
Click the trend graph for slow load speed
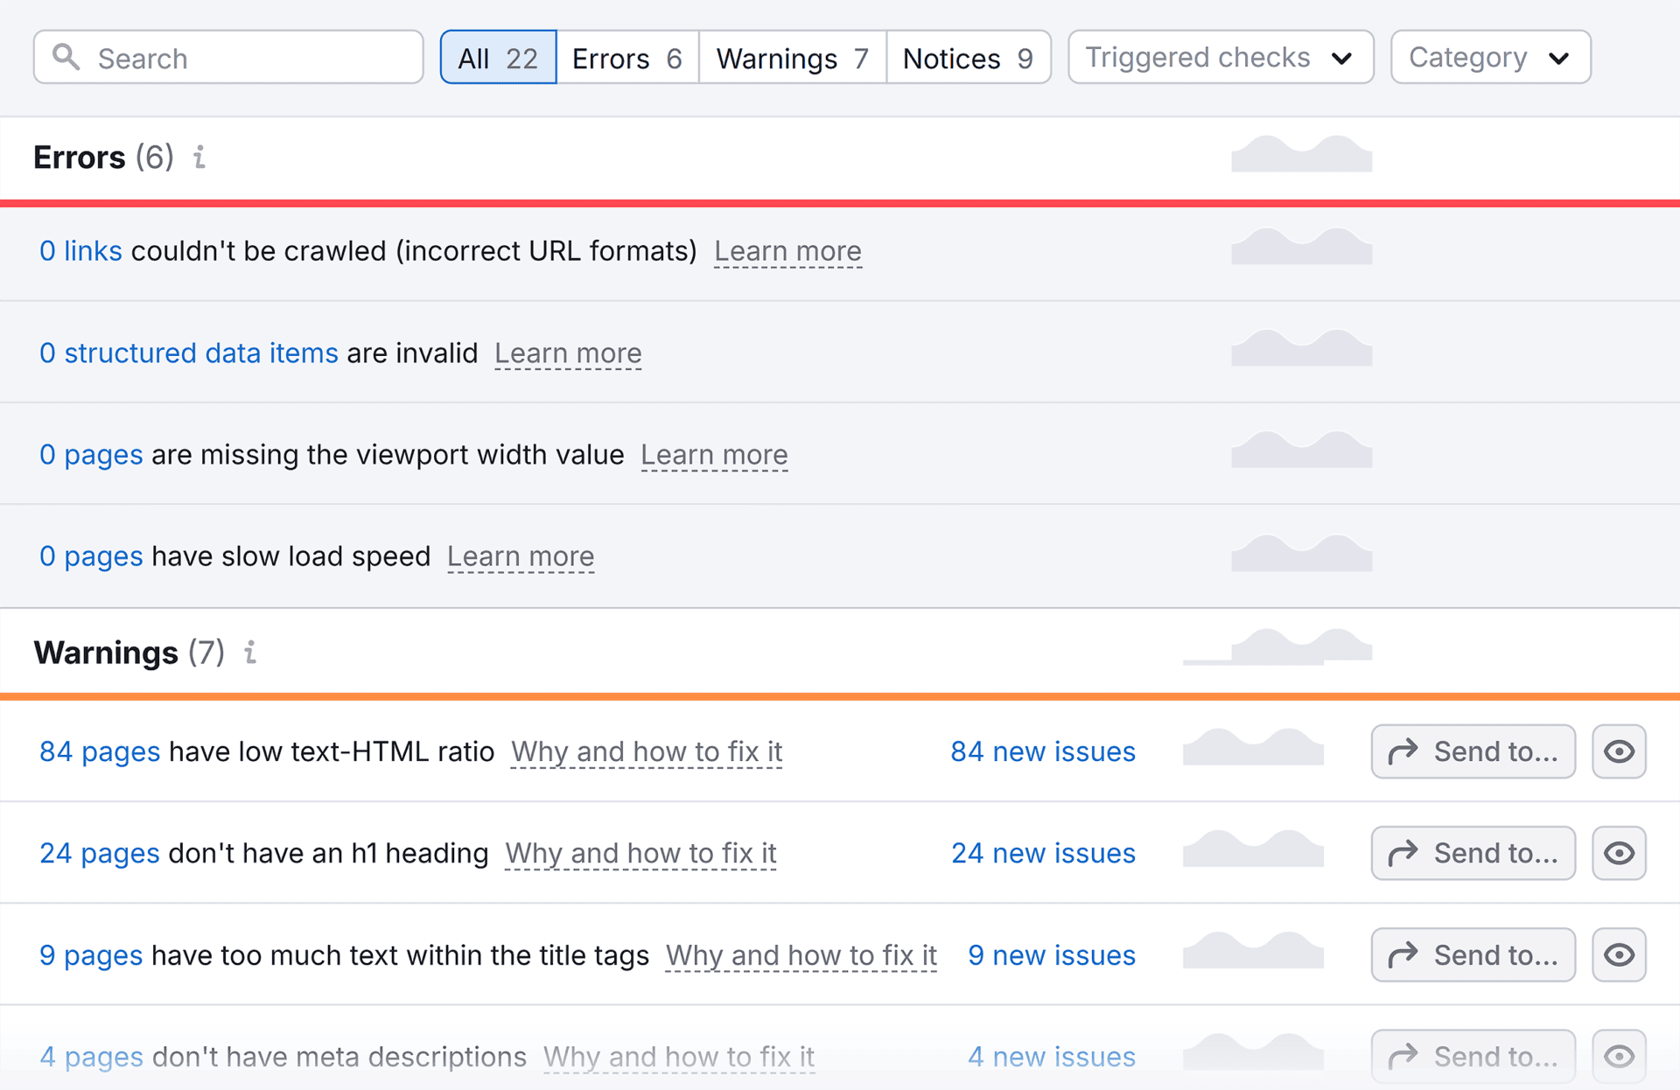coord(1301,554)
